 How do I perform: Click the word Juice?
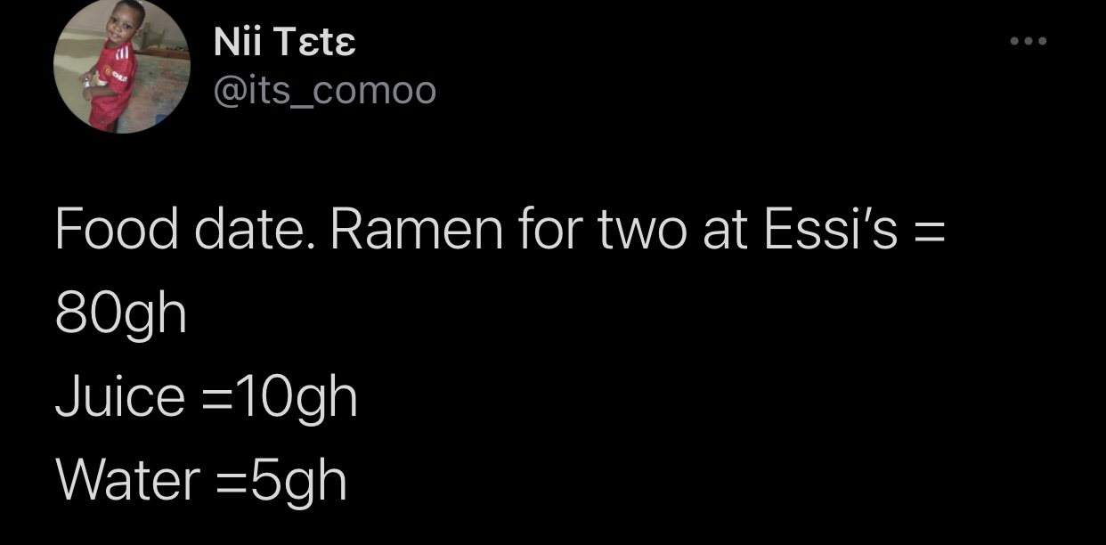(x=119, y=398)
